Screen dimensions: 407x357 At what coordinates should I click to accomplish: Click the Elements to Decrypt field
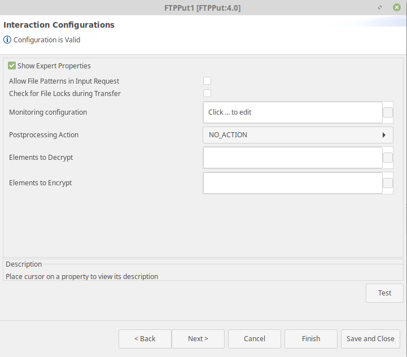tap(293, 158)
